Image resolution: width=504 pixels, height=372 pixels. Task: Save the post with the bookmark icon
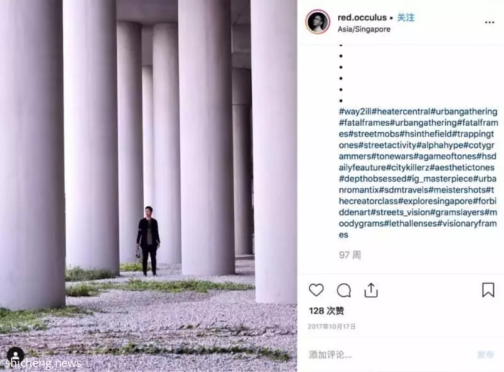coord(488,290)
